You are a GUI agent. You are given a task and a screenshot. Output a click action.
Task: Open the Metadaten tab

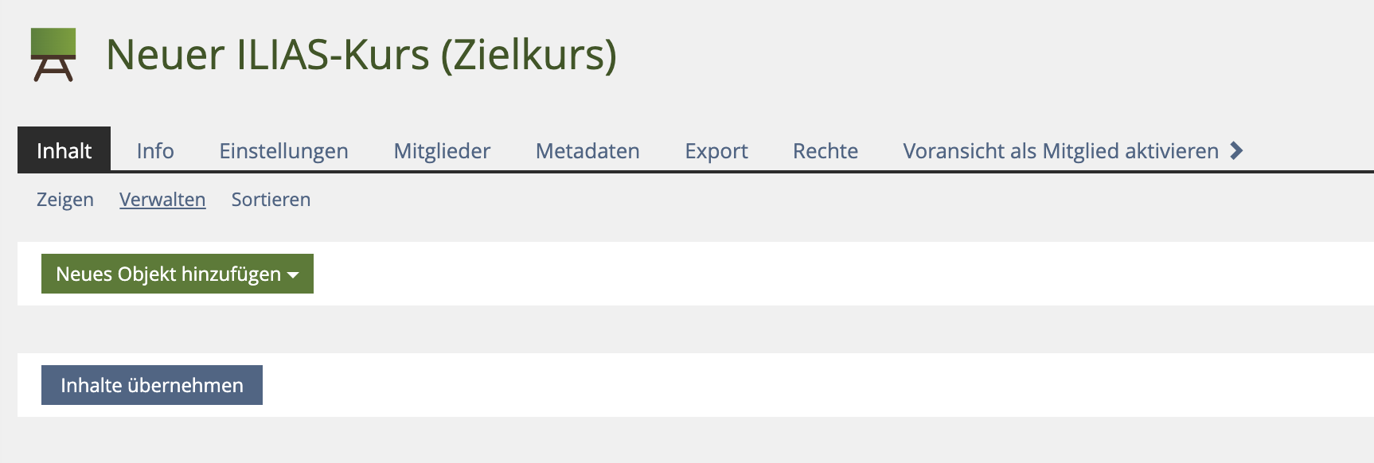point(587,150)
